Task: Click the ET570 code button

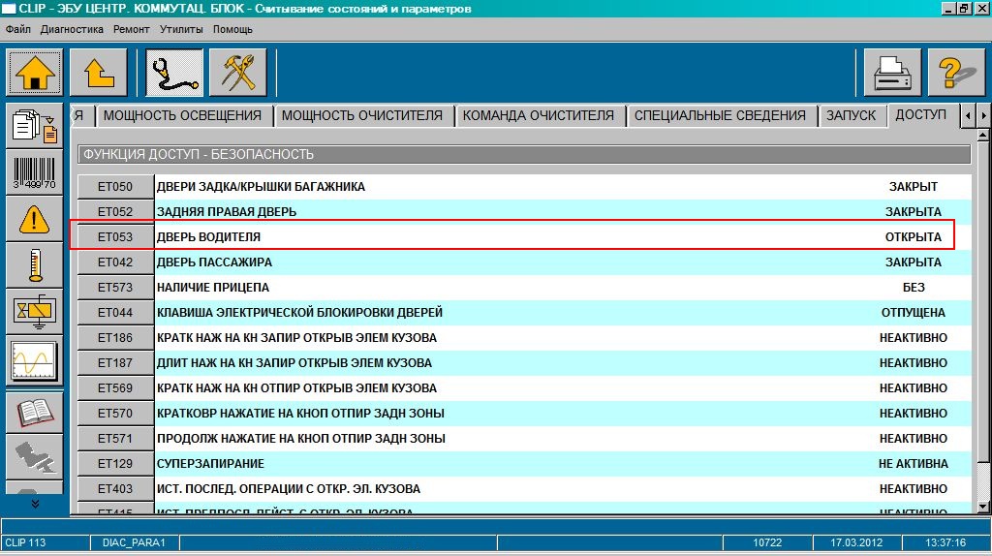Action: tap(115, 413)
